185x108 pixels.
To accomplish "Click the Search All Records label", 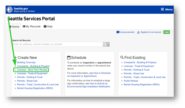I will (x=21, y=40).
